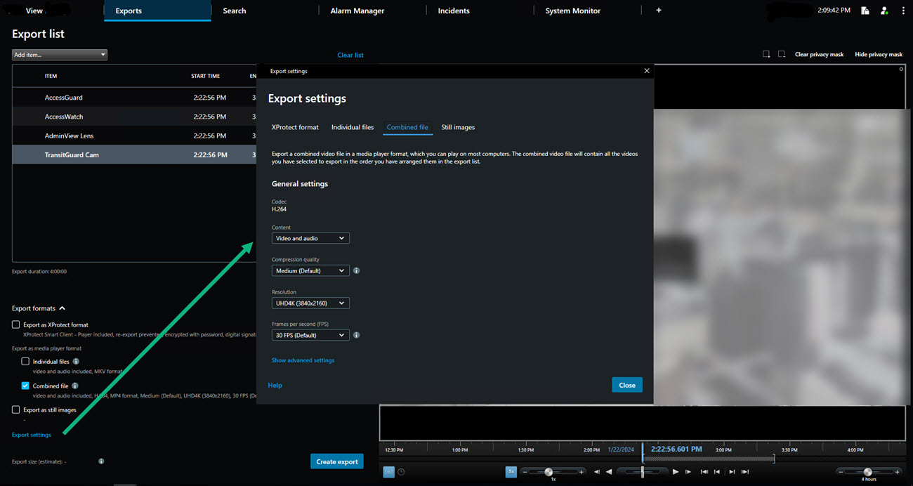The width and height of the screenshot is (913, 486).
Task: Uncheck the Combined file checkbox
Action: click(x=25, y=386)
